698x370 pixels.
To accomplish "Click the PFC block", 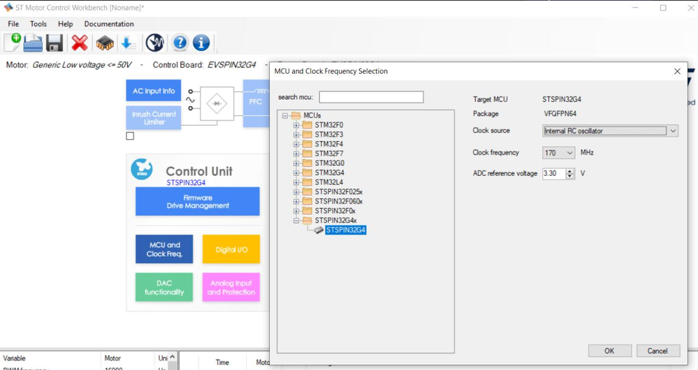I will (x=256, y=103).
